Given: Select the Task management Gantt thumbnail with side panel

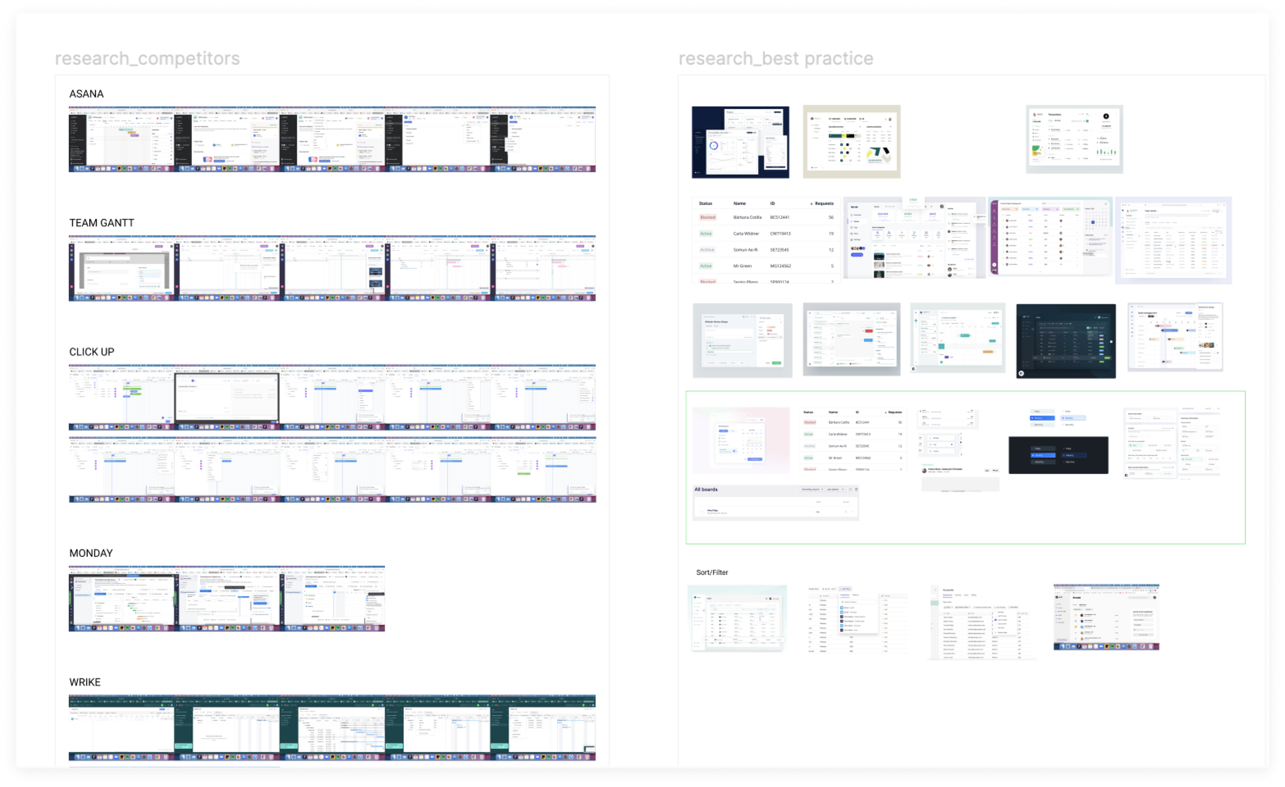Looking at the screenshot, I should pos(1175,338).
